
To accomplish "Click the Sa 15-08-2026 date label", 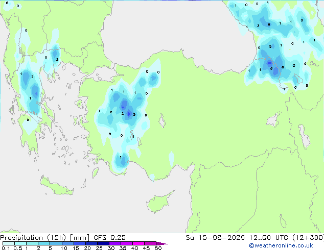I will click(215, 238).
